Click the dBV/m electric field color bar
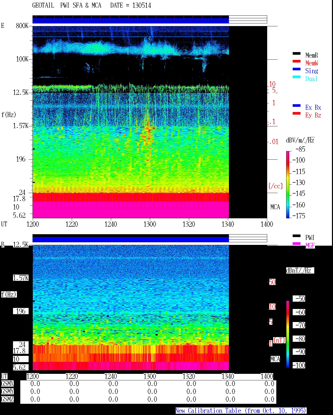The width and height of the screenshot is (333, 415). coord(288,185)
